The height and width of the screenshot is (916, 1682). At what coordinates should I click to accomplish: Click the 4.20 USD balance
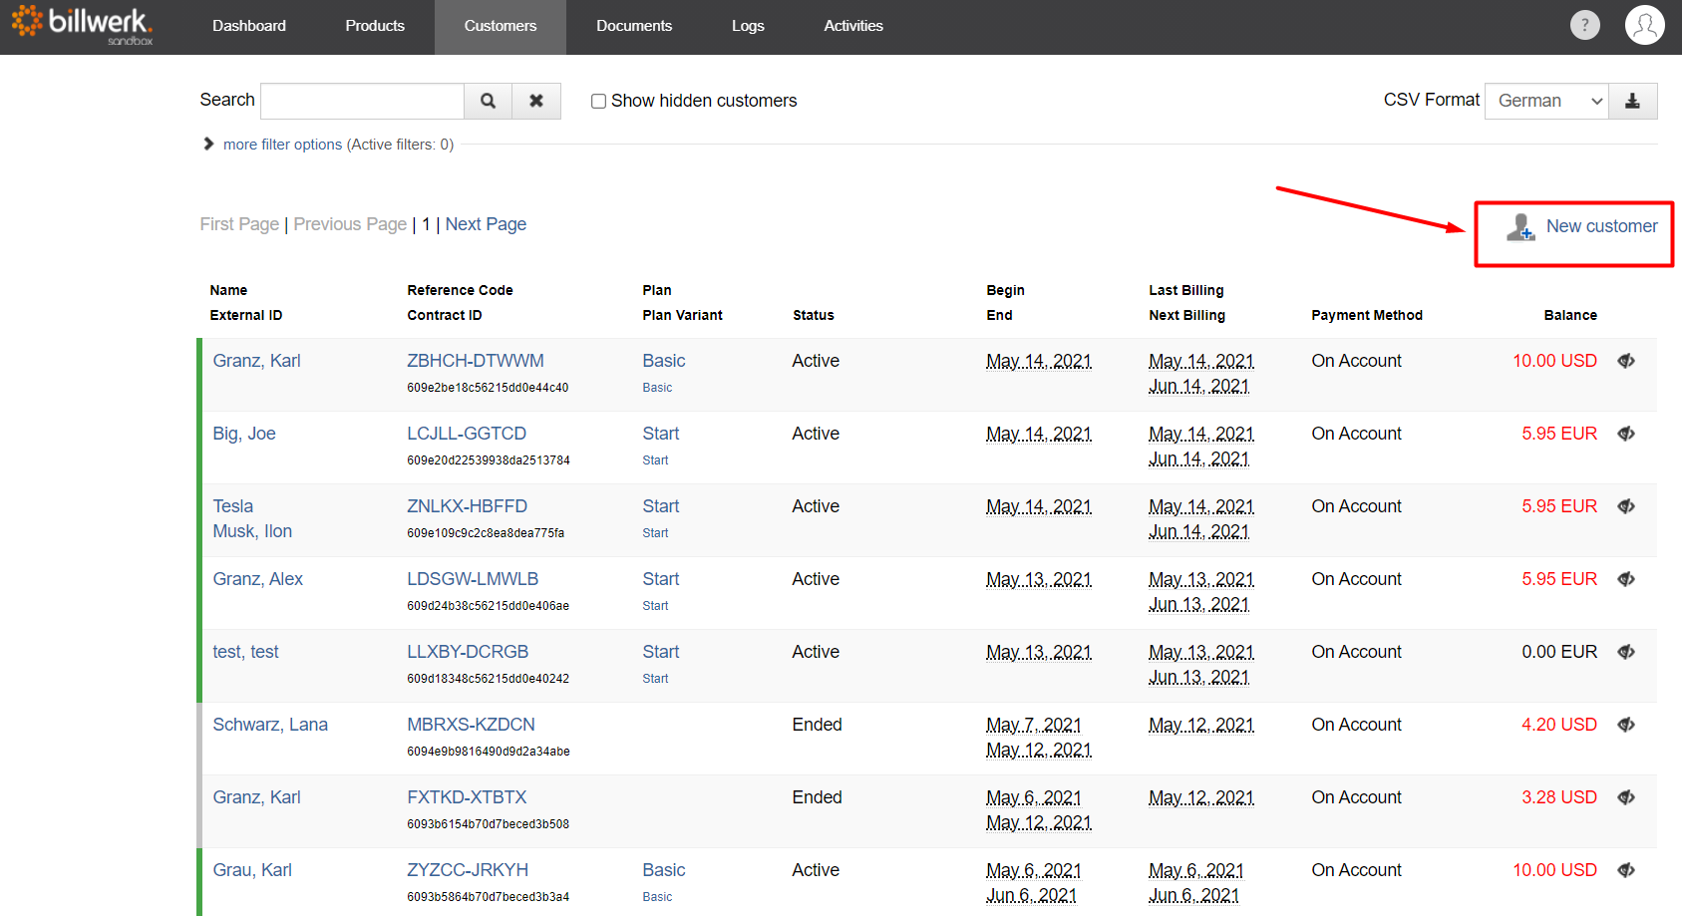[1559, 725]
